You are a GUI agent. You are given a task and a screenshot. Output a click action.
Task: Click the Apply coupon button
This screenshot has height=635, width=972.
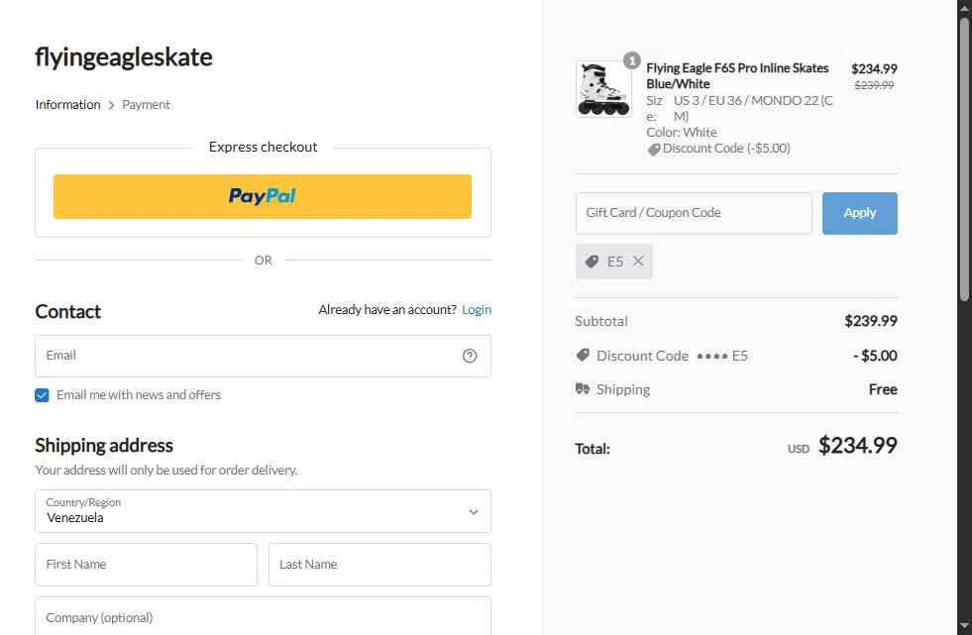(859, 213)
